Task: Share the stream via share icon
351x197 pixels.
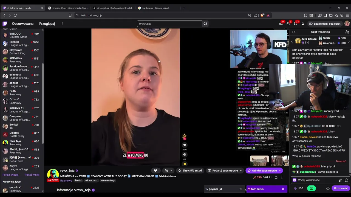Action: click(x=276, y=177)
